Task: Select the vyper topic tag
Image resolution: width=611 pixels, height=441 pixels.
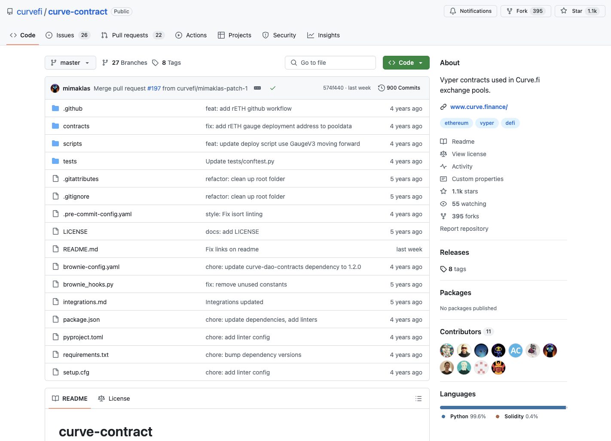Action: point(487,123)
